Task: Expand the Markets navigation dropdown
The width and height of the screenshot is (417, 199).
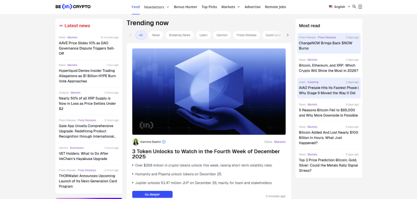Action: point(230,7)
